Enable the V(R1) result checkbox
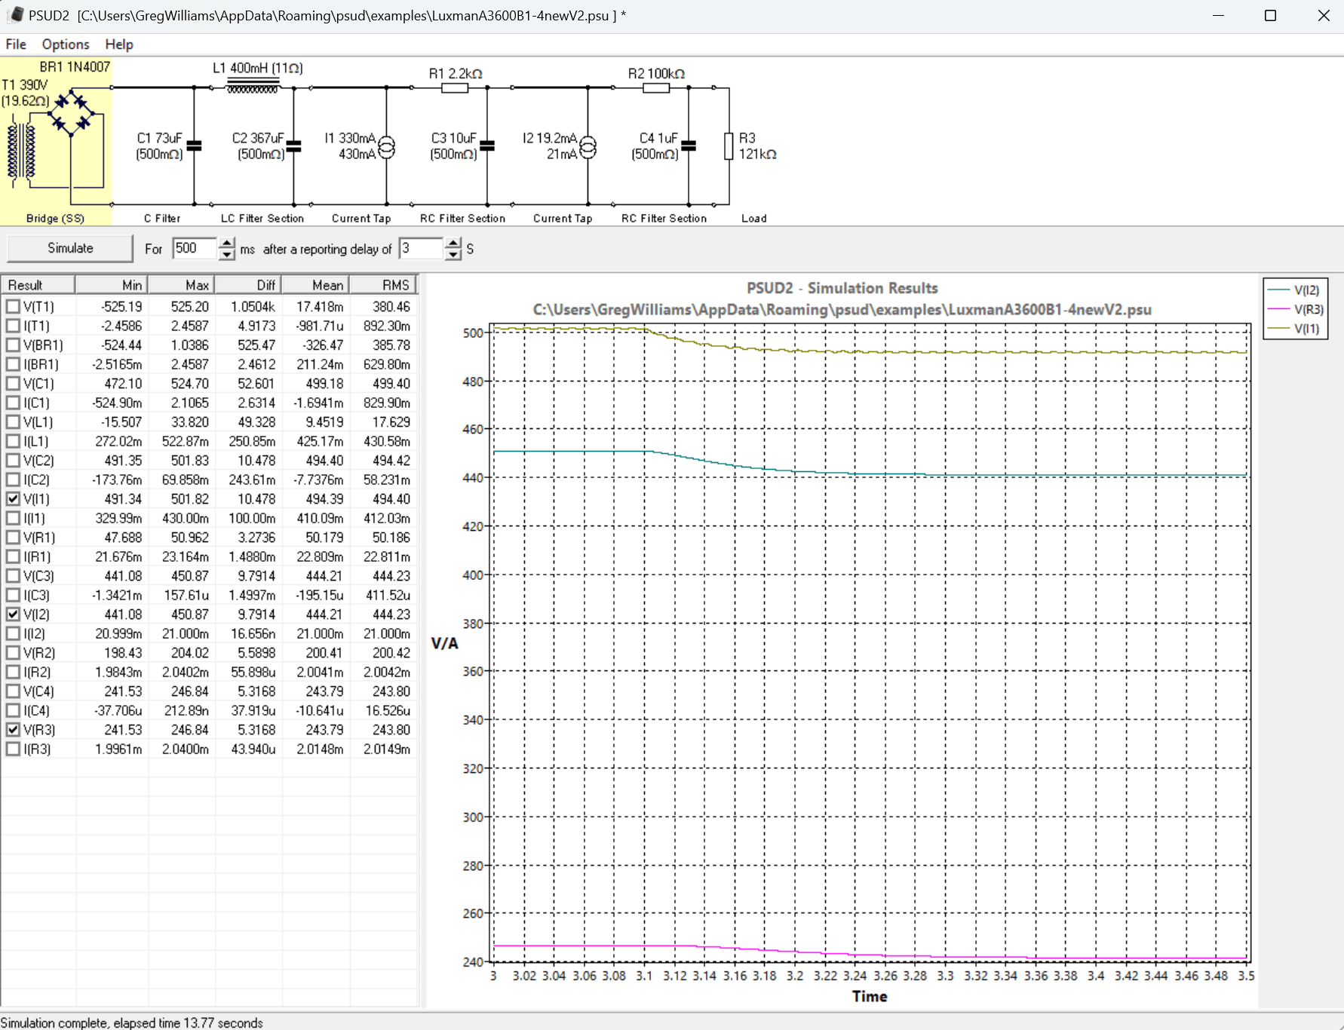 (13, 537)
